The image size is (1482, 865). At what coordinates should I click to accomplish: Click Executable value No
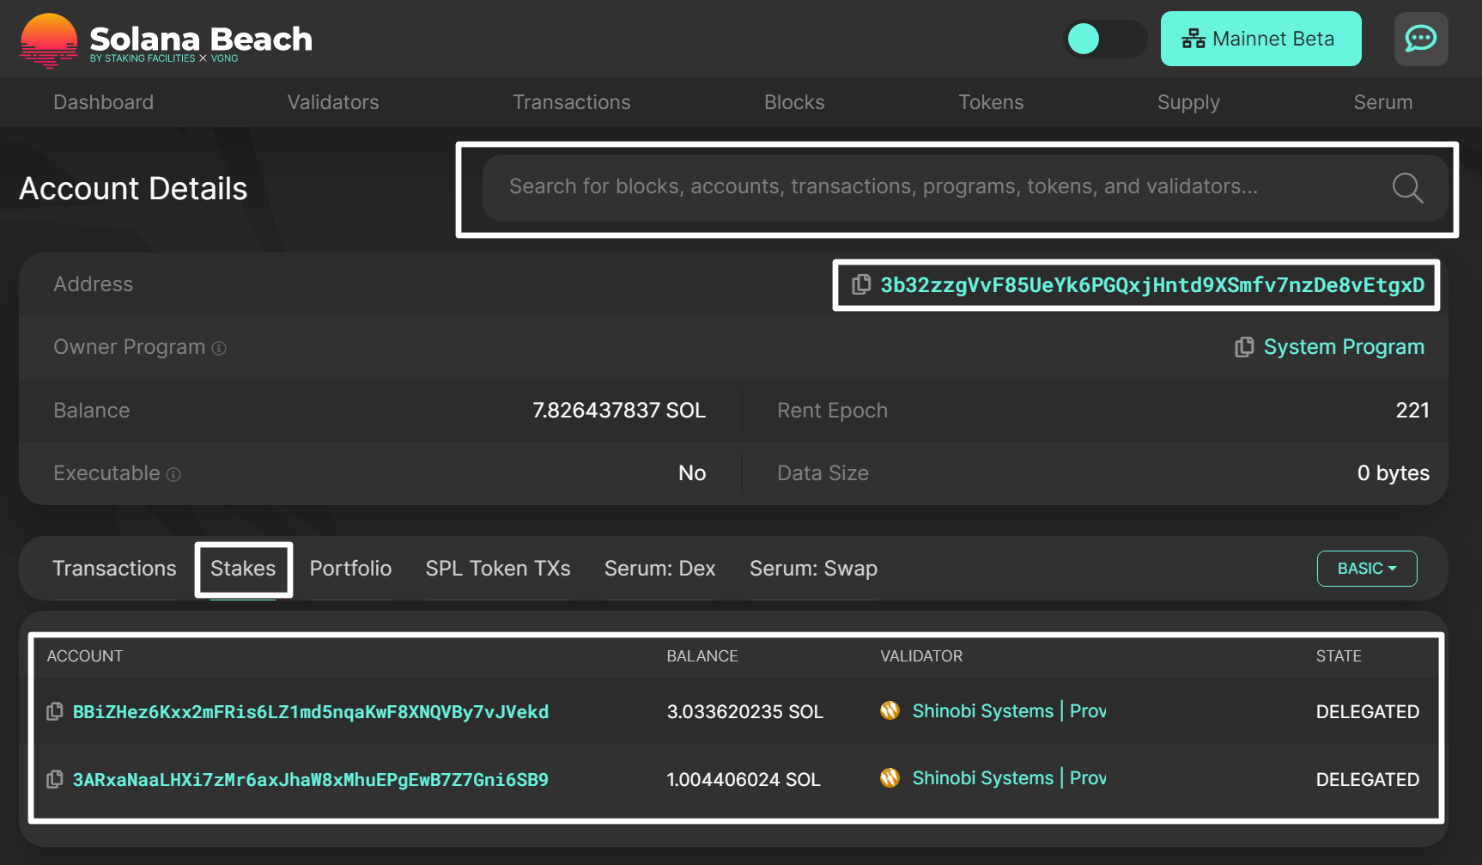[x=692, y=473]
